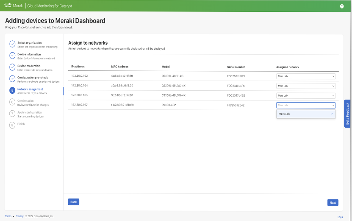Viewport: 352px width, 221px height.
Task: Open network dropdown for 172.30.0.104
Action: [306, 86]
